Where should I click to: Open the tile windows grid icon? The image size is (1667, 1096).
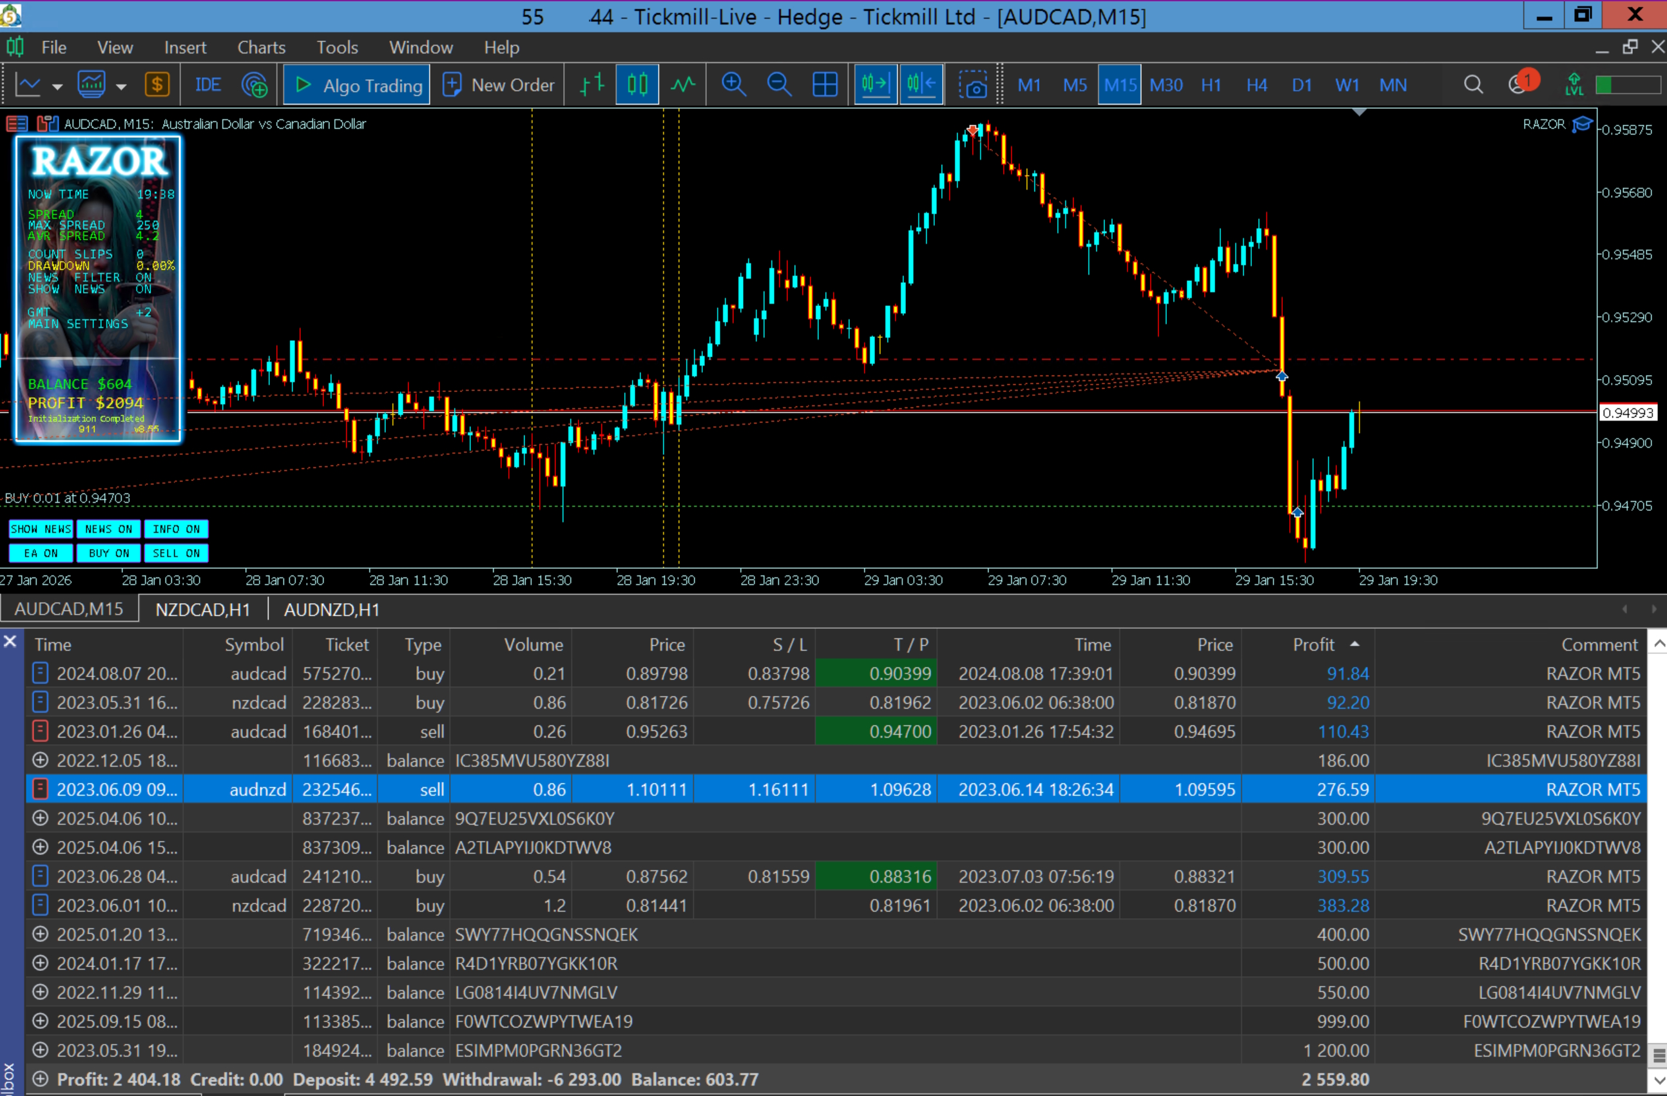(x=824, y=85)
